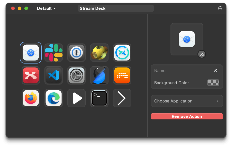Click the Stream Deck title field
Image resolution: width=232 pixels, height=147 pixels.
tap(116, 8)
